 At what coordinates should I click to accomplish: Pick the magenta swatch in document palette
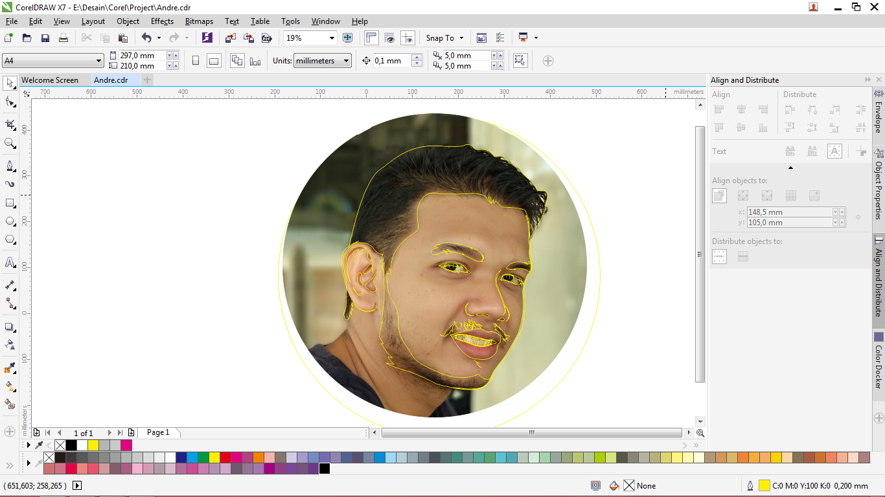point(126,445)
